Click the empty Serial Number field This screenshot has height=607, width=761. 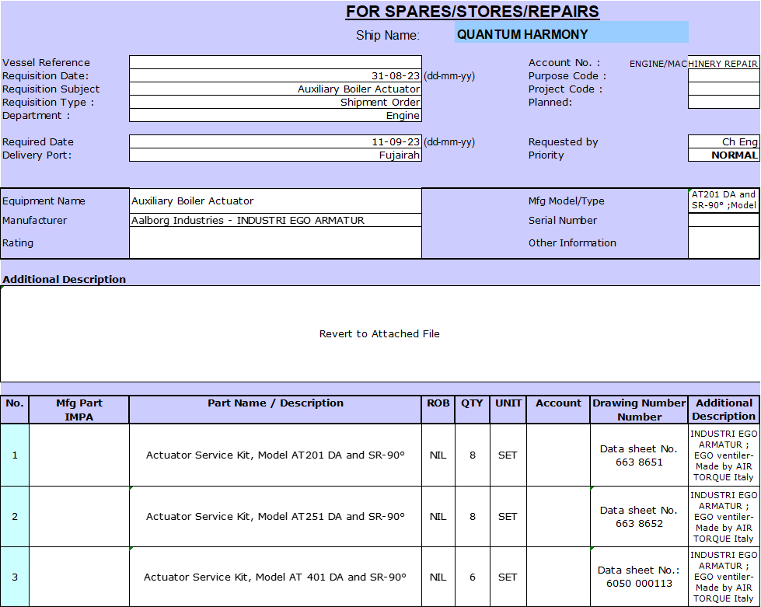click(724, 221)
